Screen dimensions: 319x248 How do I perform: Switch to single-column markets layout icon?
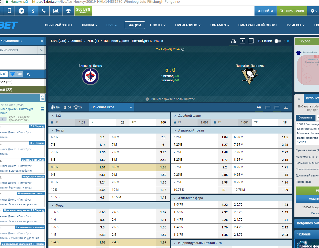(268, 107)
